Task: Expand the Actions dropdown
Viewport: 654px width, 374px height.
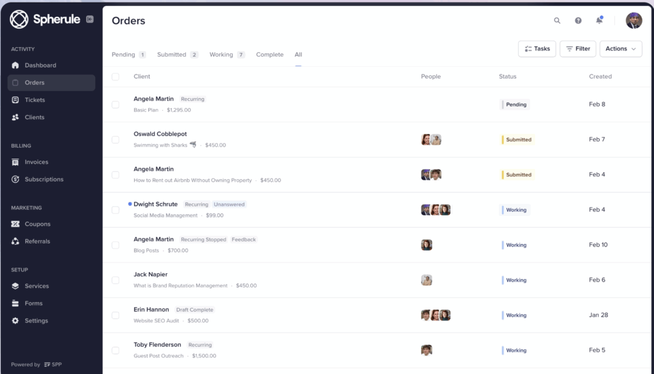Action: click(x=621, y=49)
